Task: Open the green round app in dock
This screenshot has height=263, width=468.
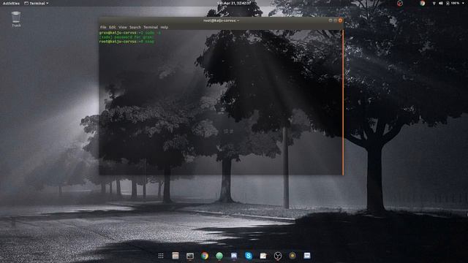Action: click(x=219, y=256)
